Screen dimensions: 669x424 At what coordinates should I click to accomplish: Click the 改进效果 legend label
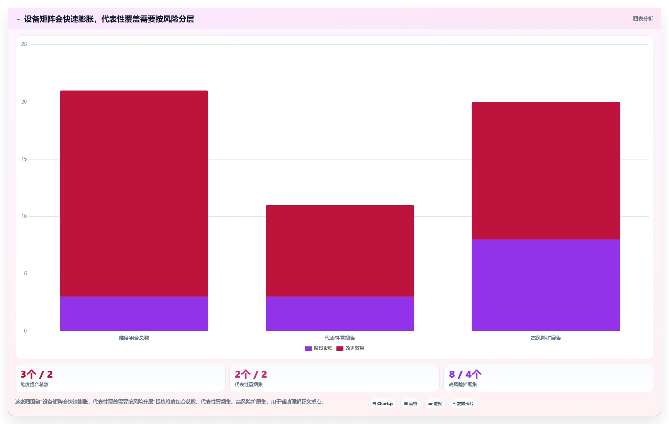pos(355,348)
